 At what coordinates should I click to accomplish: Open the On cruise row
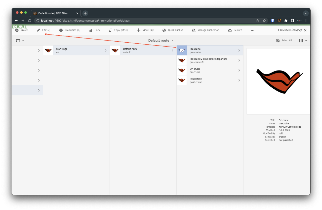point(210,70)
